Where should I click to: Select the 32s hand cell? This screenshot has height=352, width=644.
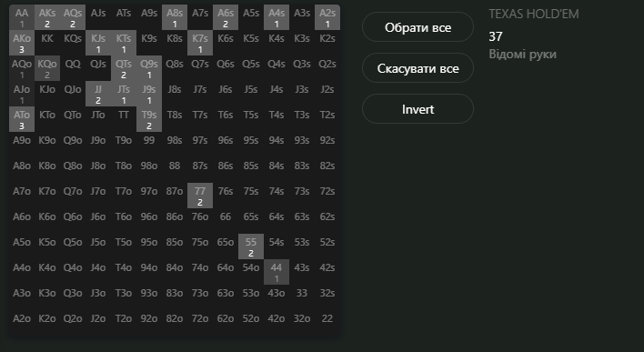click(x=327, y=297)
